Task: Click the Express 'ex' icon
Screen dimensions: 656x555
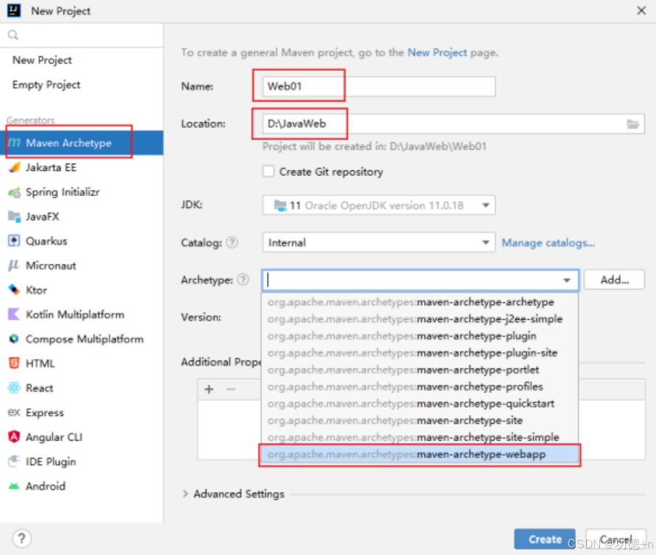Action: [x=14, y=413]
